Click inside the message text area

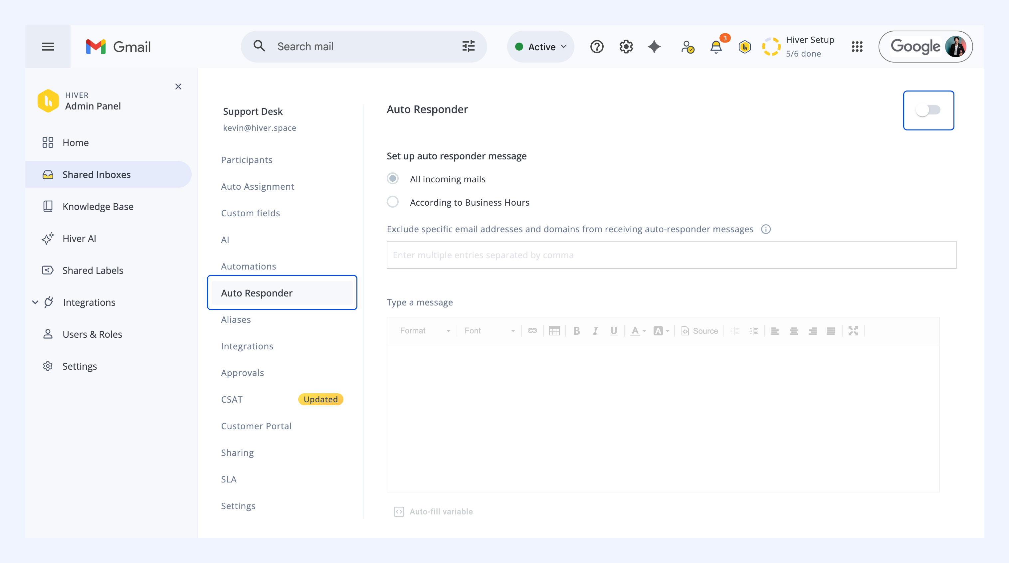[x=663, y=418]
